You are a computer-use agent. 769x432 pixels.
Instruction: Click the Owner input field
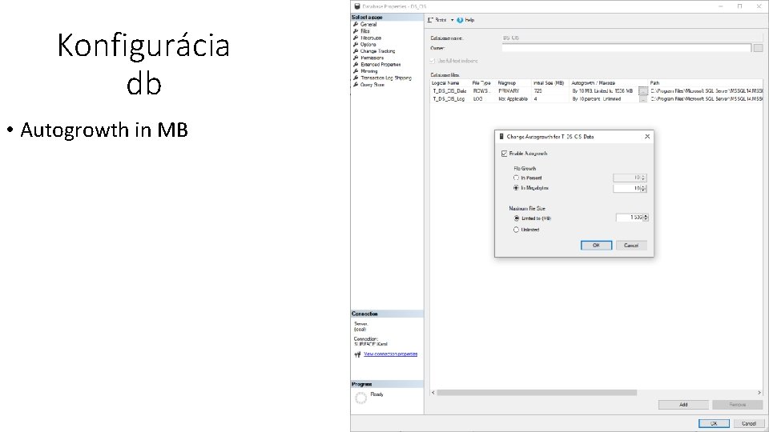[626, 47]
